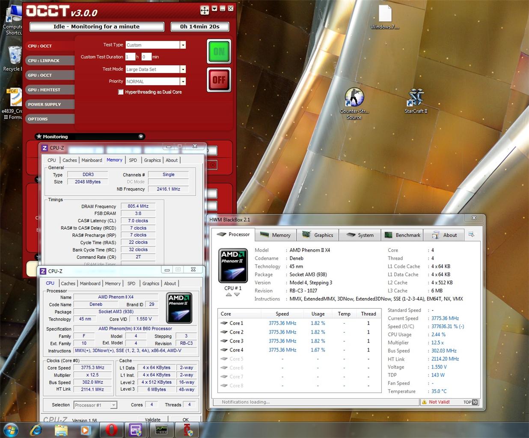Open Mainboard tab in lower CPU-Z window
Image resolution: width=529 pixels, height=438 pixels.
[x=90, y=283]
